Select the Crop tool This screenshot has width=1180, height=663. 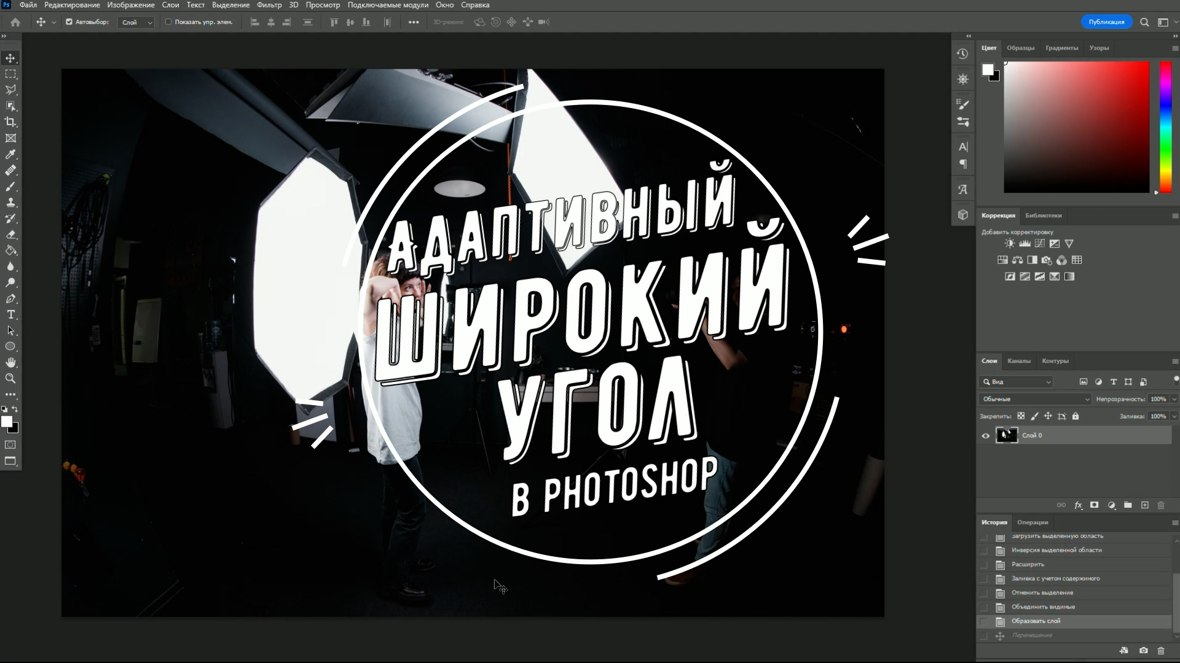pos(10,122)
